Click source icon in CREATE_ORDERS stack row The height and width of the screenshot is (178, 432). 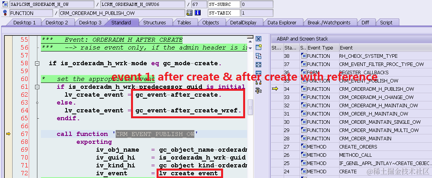304,147
